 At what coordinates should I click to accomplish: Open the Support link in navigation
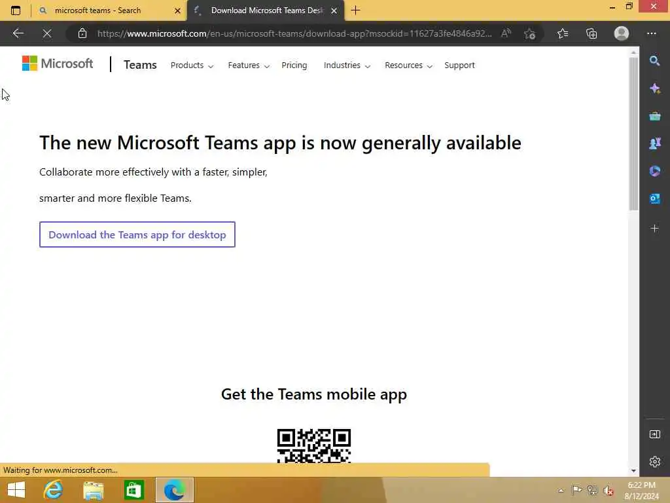[x=459, y=65]
